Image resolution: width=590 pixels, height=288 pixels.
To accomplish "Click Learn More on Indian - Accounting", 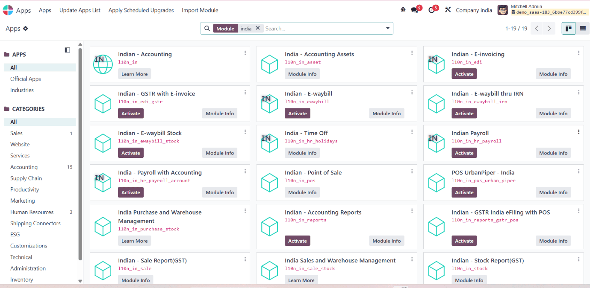I will pos(134,74).
